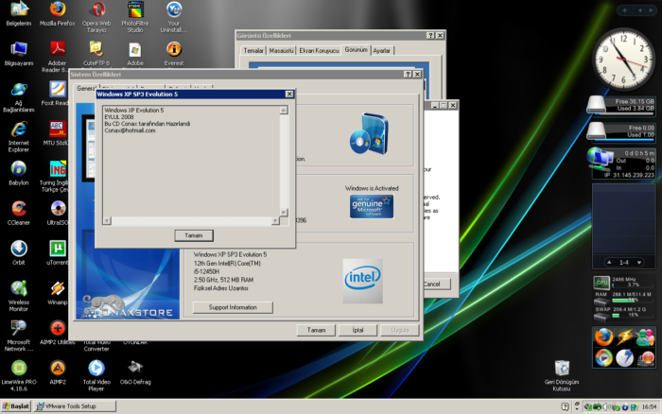Open Adobe Reader 8 desktop icon
This screenshot has height=414, width=662.
click(58, 56)
